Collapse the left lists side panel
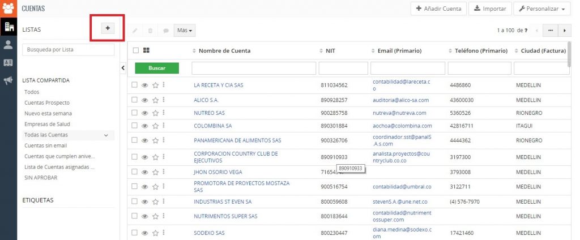Viewport: 580px width, 240px height. [x=123, y=68]
